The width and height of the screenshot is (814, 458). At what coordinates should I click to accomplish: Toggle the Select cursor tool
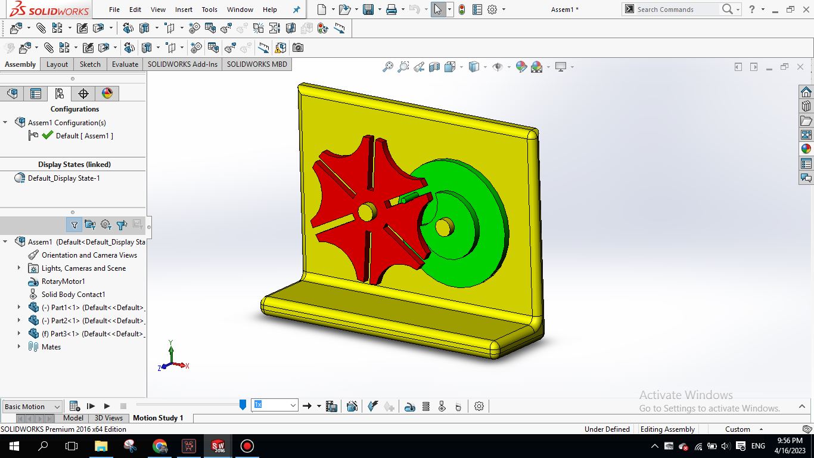pos(438,10)
